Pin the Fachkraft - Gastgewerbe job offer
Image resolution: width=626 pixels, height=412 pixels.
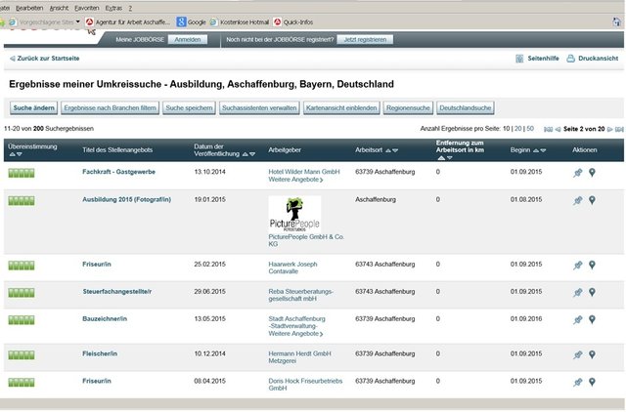(578, 173)
